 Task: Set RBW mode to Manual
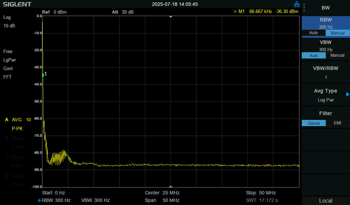coord(337,33)
